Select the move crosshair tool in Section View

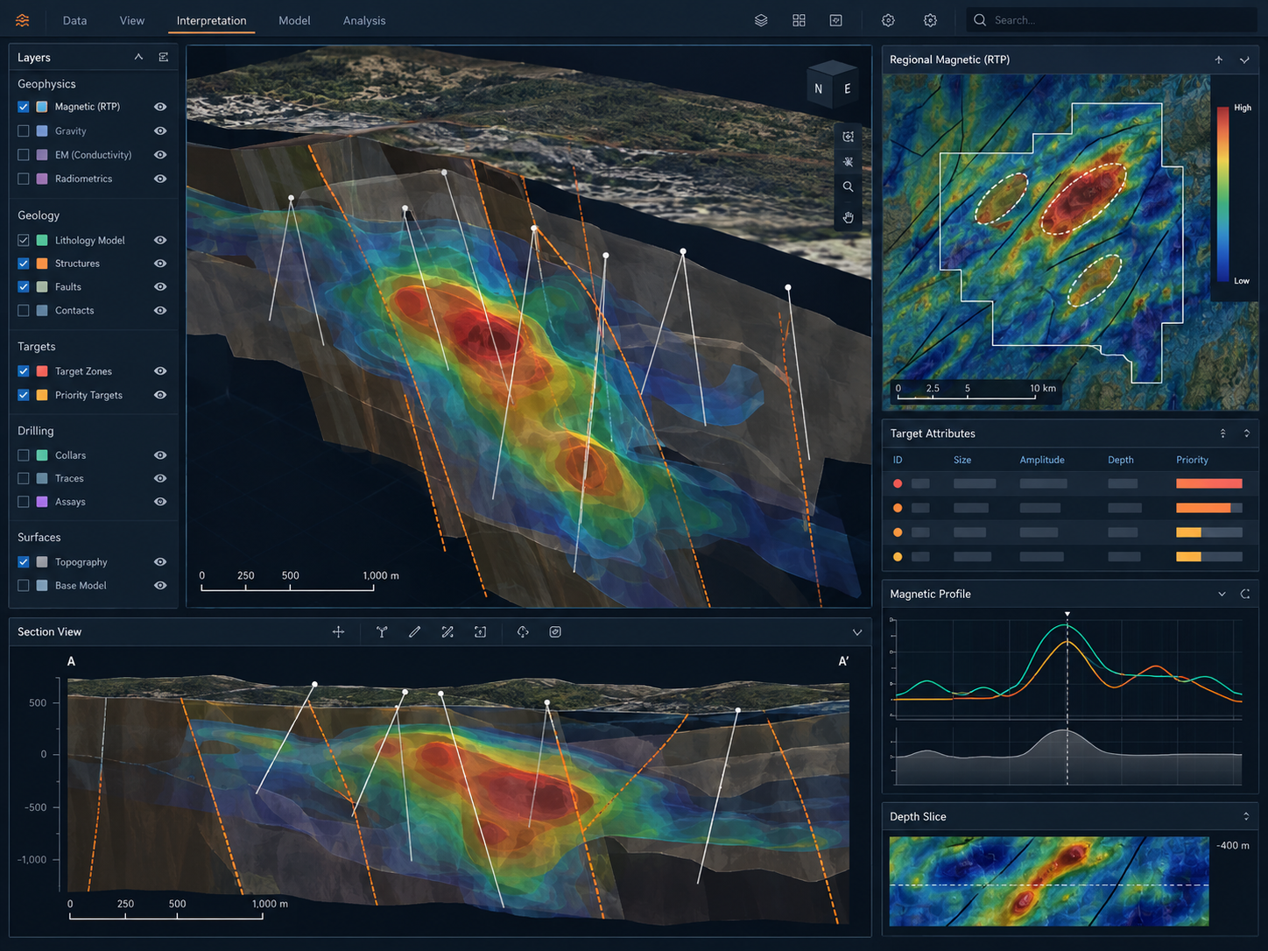(338, 632)
